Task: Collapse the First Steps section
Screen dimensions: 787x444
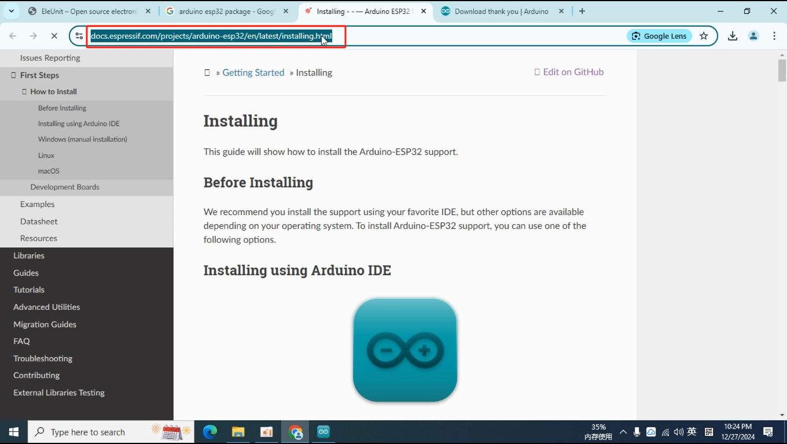Action: (x=13, y=75)
